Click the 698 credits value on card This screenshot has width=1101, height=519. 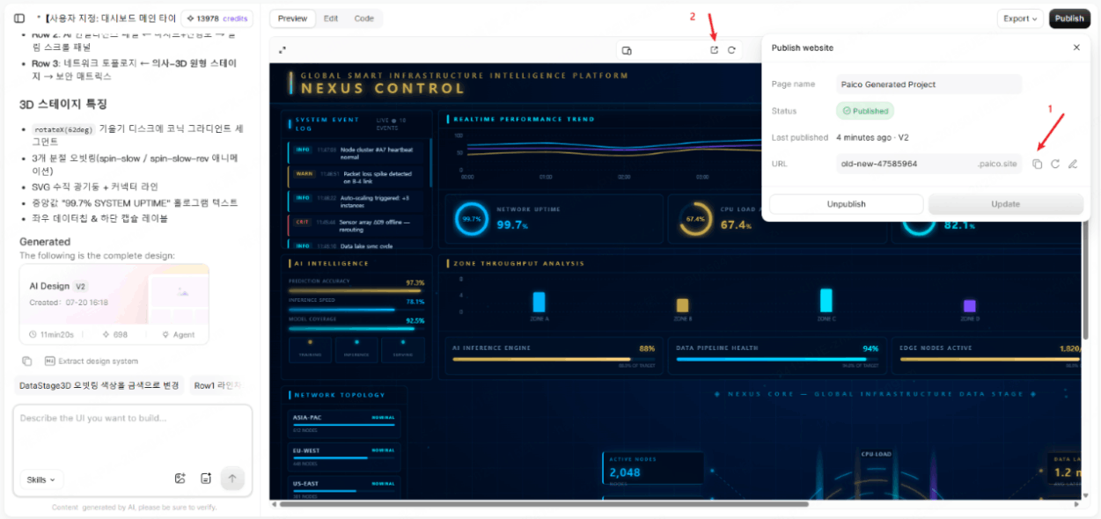(115, 334)
